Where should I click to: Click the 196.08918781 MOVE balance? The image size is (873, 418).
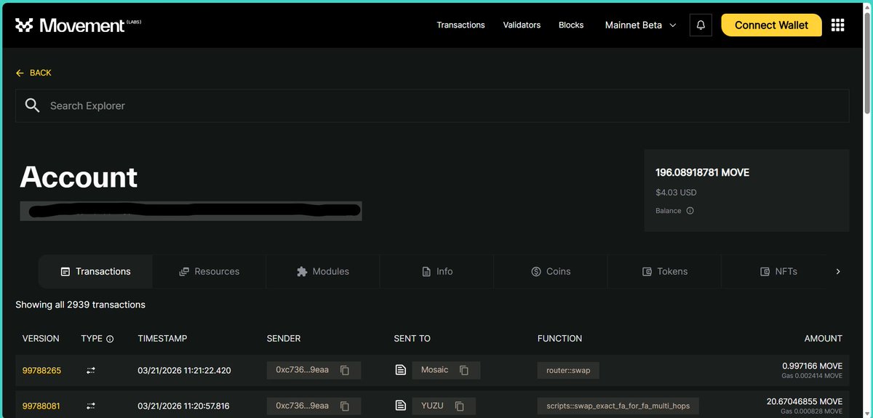702,173
